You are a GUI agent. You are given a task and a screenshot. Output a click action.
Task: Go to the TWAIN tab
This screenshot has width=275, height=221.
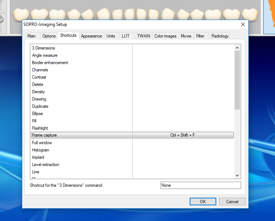click(143, 36)
